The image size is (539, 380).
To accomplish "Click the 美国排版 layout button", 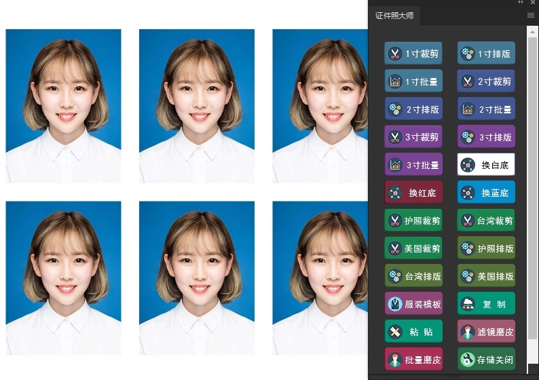I will (486, 276).
